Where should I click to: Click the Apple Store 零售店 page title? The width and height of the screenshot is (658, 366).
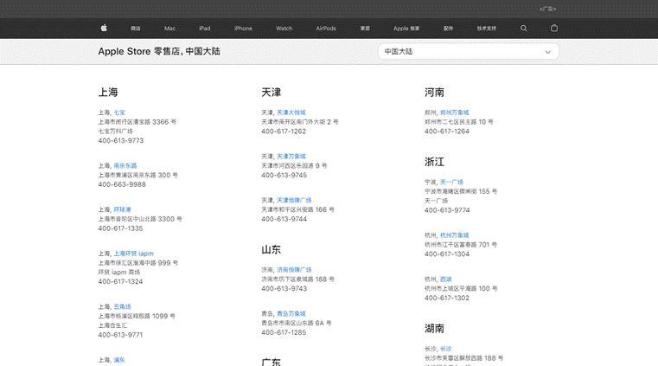click(x=159, y=51)
